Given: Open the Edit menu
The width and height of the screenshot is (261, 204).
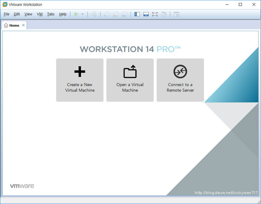Looking at the screenshot, I should [x=17, y=14].
